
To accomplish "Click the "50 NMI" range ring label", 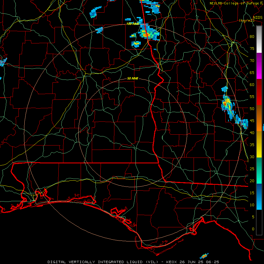I will pos(133,78).
